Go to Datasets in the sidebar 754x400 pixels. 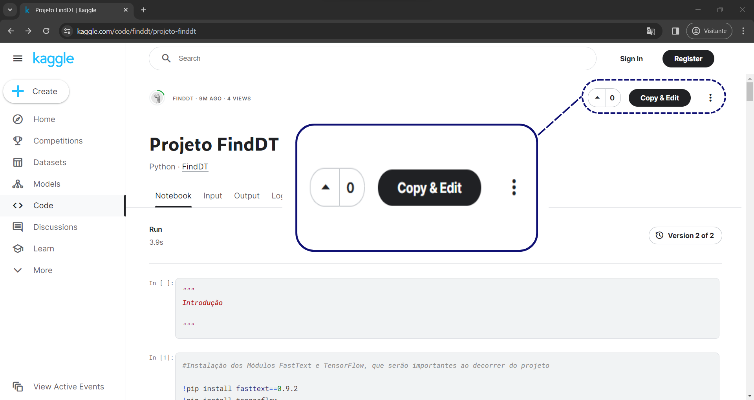pos(49,162)
